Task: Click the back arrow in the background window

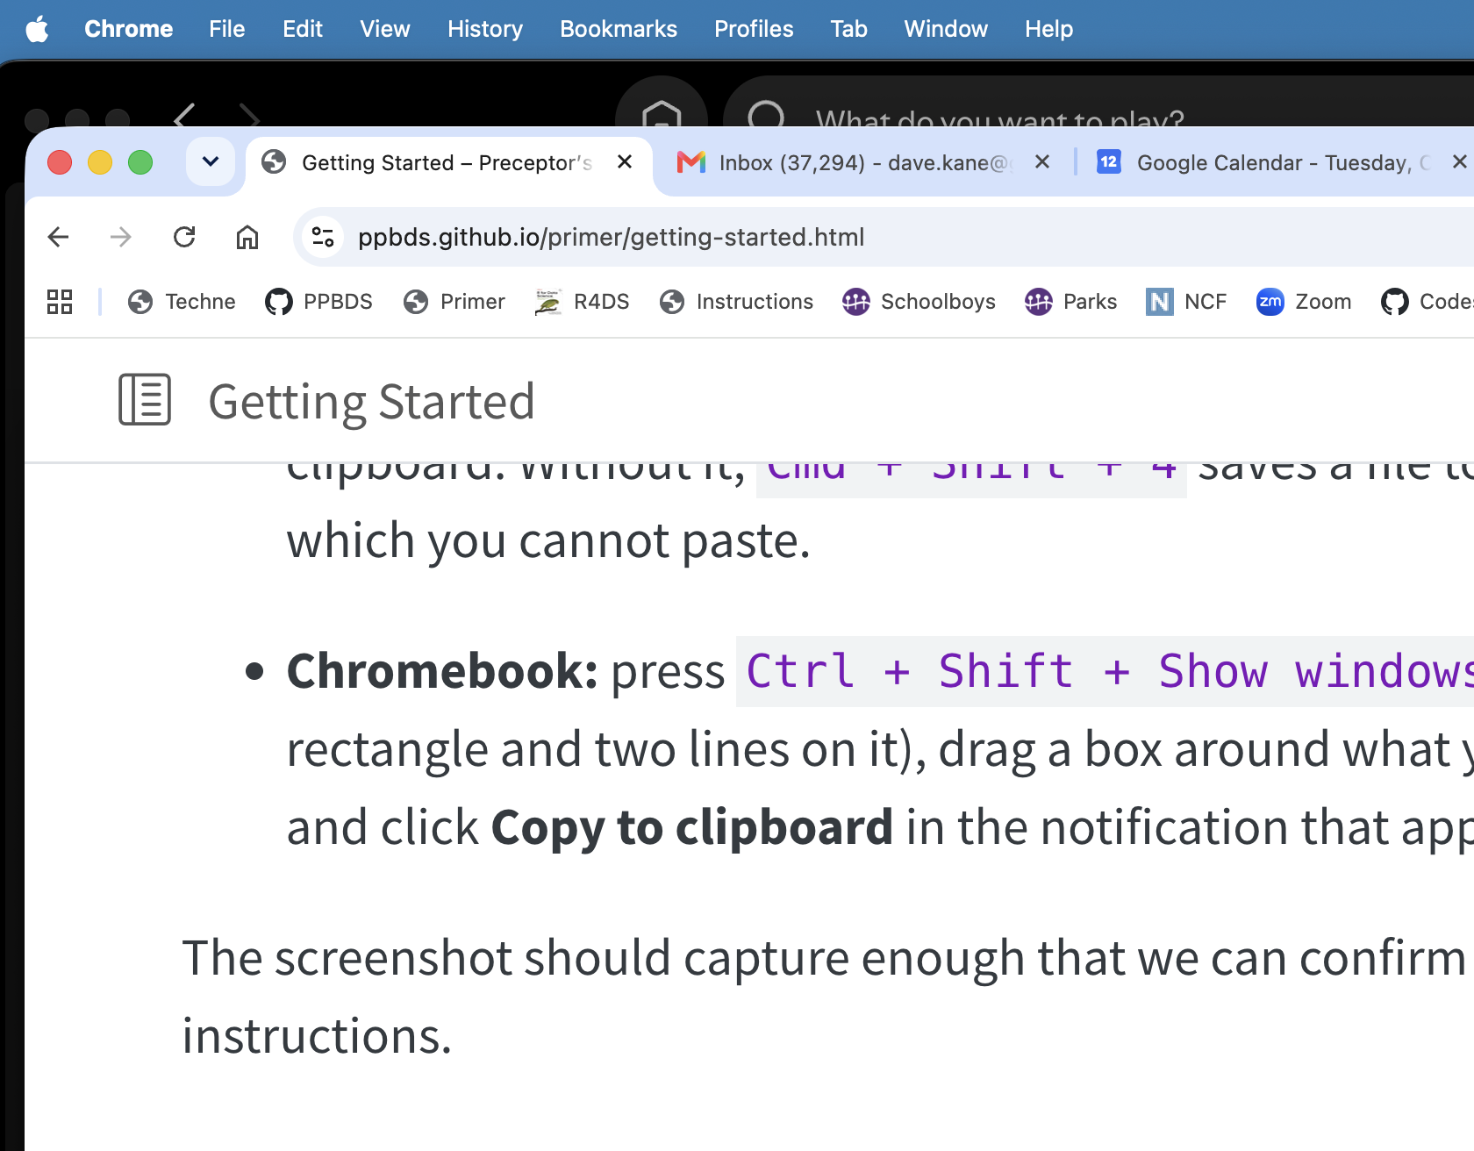Action: coord(184,116)
